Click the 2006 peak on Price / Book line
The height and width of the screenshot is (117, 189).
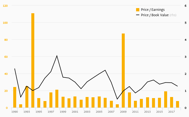(105, 70)
